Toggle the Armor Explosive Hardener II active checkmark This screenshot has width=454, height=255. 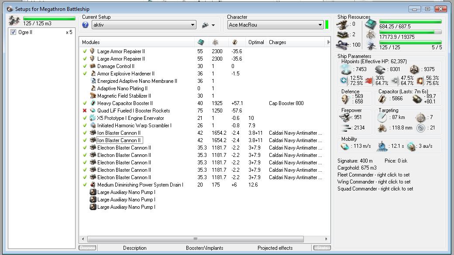click(x=85, y=74)
